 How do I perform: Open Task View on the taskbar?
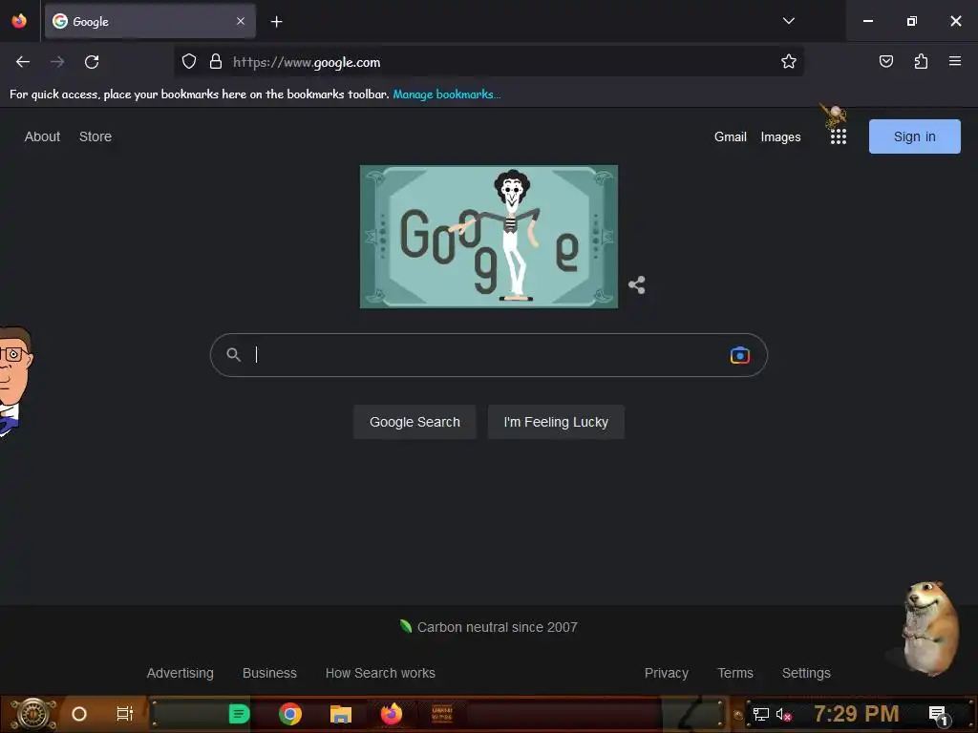pyautogui.click(x=125, y=714)
